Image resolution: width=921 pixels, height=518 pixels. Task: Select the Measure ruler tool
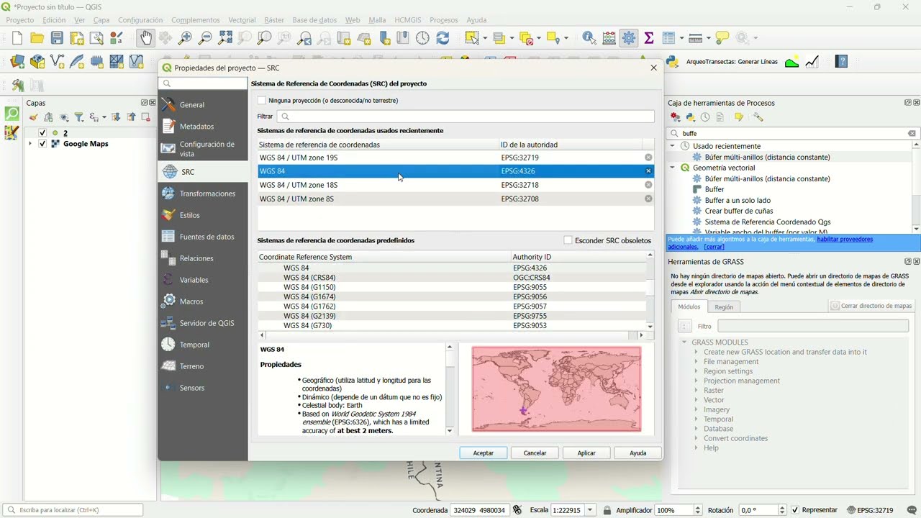click(694, 38)
